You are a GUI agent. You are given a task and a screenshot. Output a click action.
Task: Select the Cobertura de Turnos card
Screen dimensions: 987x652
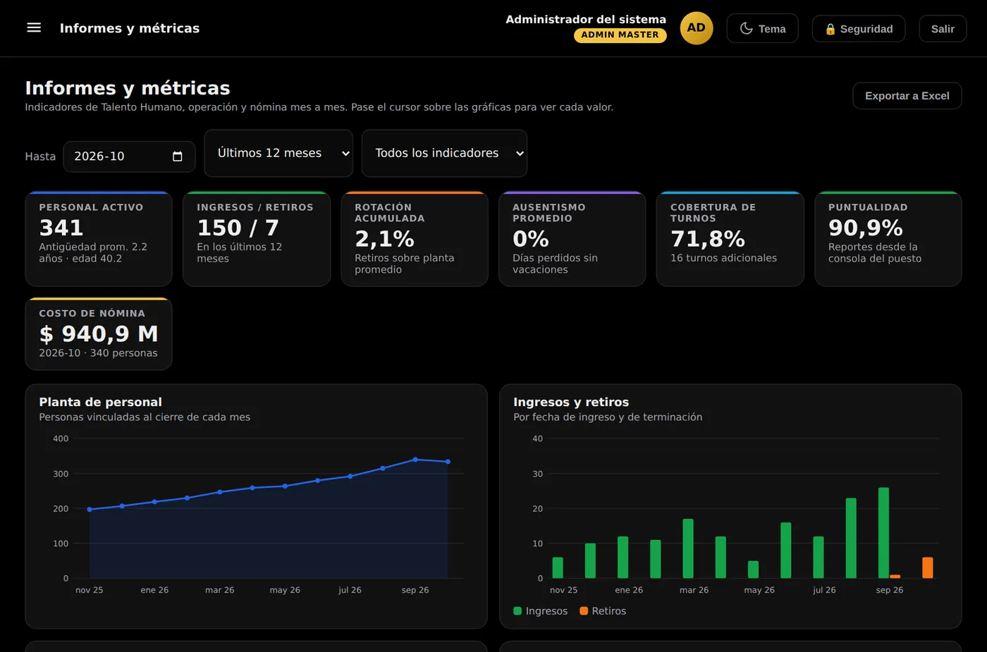click(x=730, y=239)
